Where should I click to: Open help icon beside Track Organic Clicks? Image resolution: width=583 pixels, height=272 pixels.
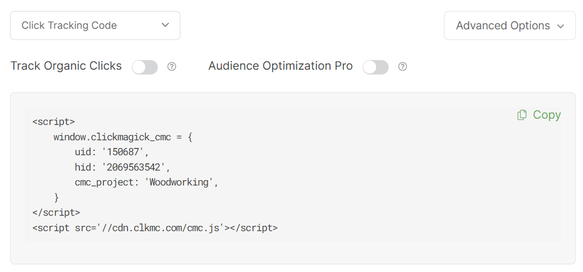coord(171,67)
